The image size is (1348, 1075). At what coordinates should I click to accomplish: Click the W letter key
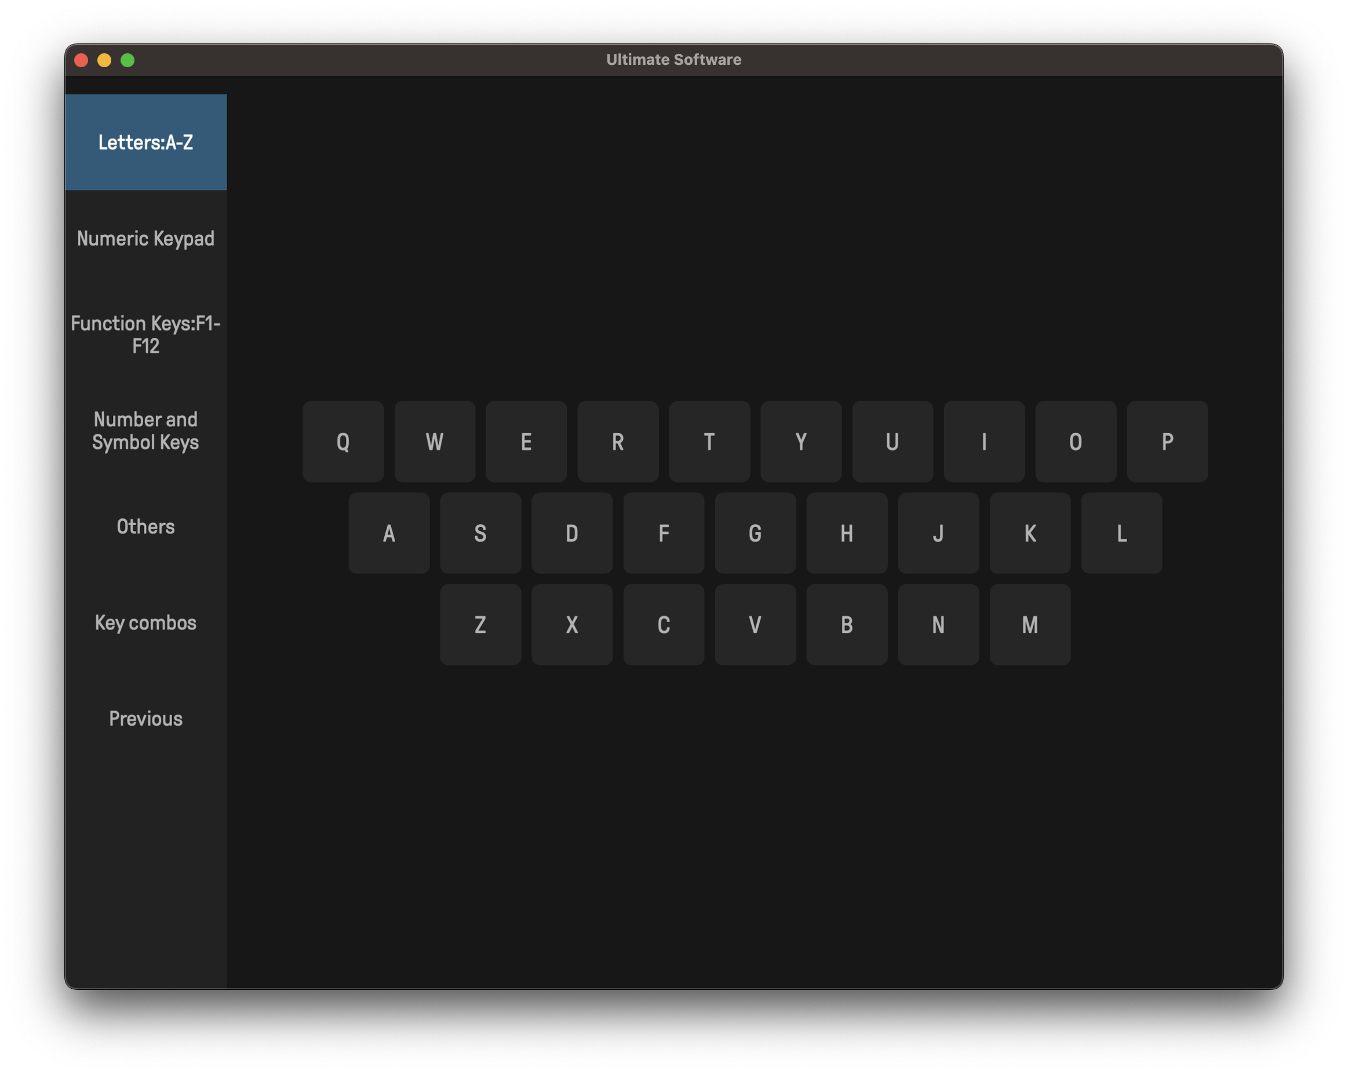click(435, 442)
